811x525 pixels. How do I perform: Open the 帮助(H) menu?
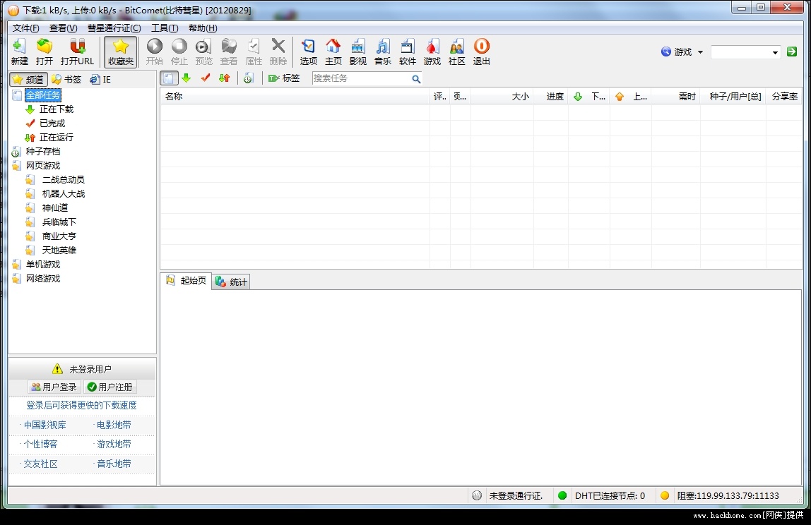click(203, 28)
